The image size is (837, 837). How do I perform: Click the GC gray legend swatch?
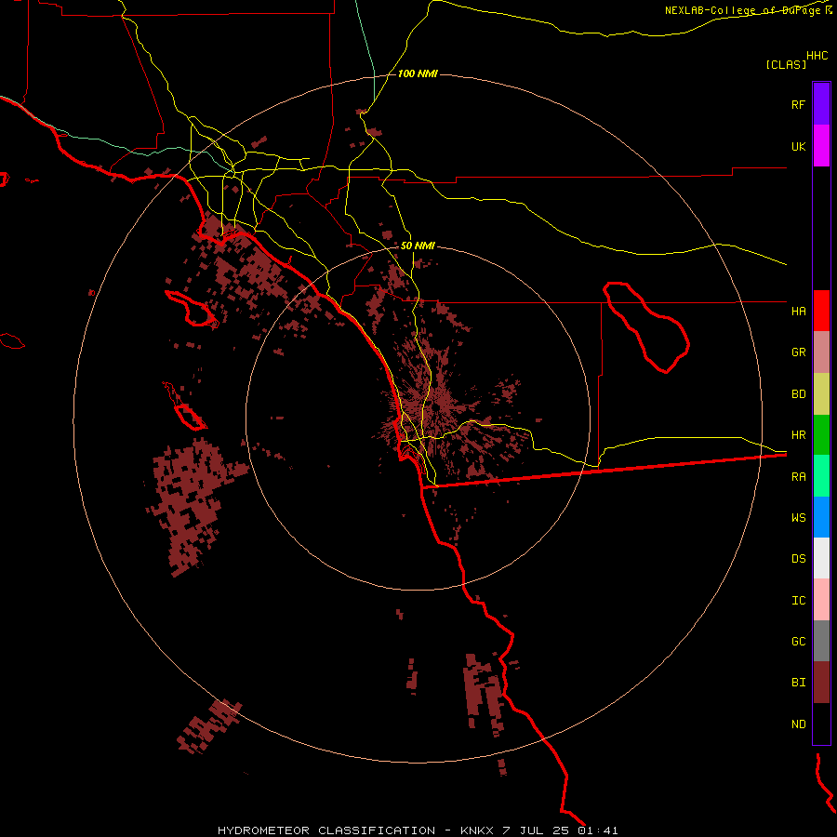(x=821, y=641)
